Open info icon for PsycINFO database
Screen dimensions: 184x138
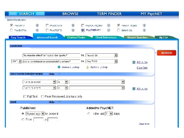(37, 25)
